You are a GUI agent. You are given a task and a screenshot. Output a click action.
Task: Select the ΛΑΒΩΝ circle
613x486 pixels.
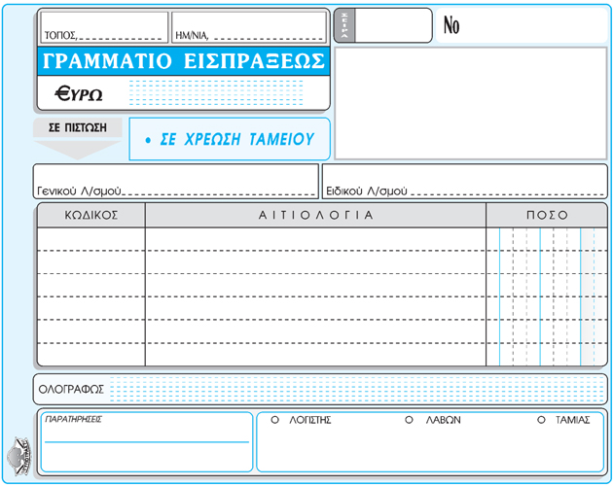410,421
